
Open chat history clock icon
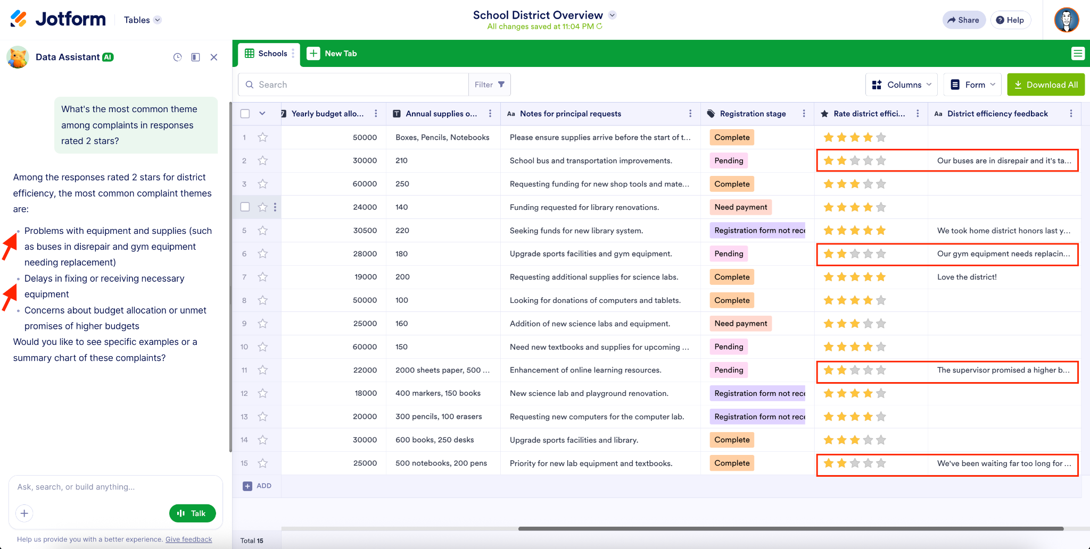tap(178, 57)
